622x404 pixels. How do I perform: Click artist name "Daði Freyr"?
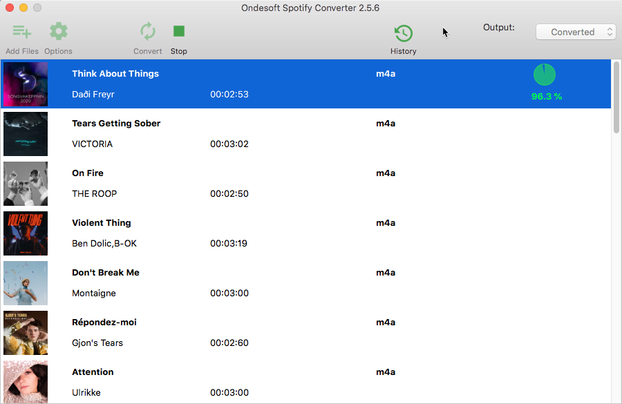(x=93, y=95)
